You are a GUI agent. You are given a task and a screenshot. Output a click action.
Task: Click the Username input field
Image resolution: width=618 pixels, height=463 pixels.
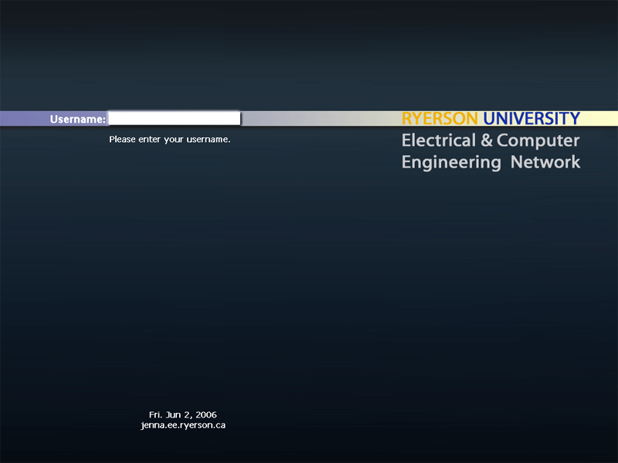coord(175,119)
